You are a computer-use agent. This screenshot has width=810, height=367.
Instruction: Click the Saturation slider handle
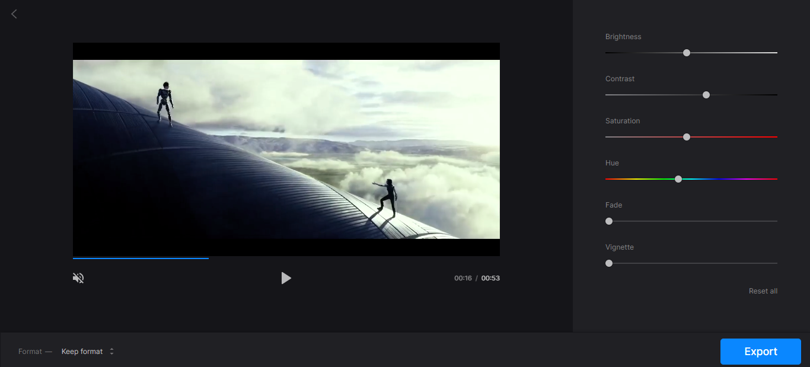pos(687,137)
